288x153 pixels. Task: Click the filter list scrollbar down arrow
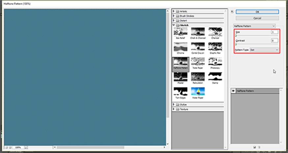point(226,147)
